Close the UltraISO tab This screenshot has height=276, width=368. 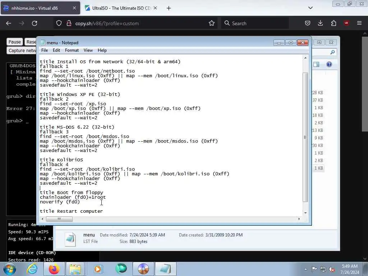click(x=155, y=8)
